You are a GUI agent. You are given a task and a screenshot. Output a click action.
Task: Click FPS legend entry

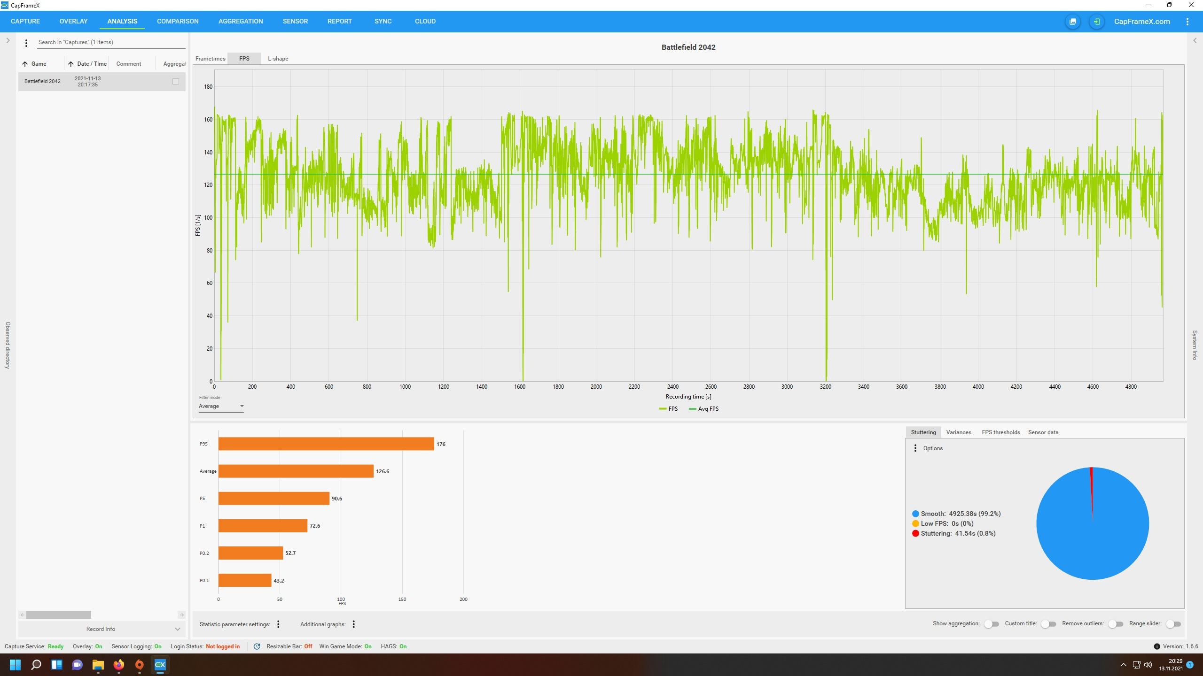[668, 409]
